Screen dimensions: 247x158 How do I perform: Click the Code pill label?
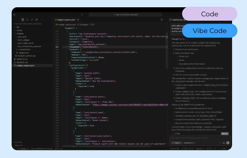coord(210,14)
